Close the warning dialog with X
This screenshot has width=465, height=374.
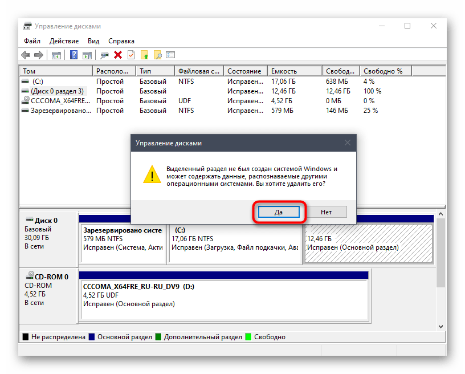pyautogui.click(x=346, y=143)
